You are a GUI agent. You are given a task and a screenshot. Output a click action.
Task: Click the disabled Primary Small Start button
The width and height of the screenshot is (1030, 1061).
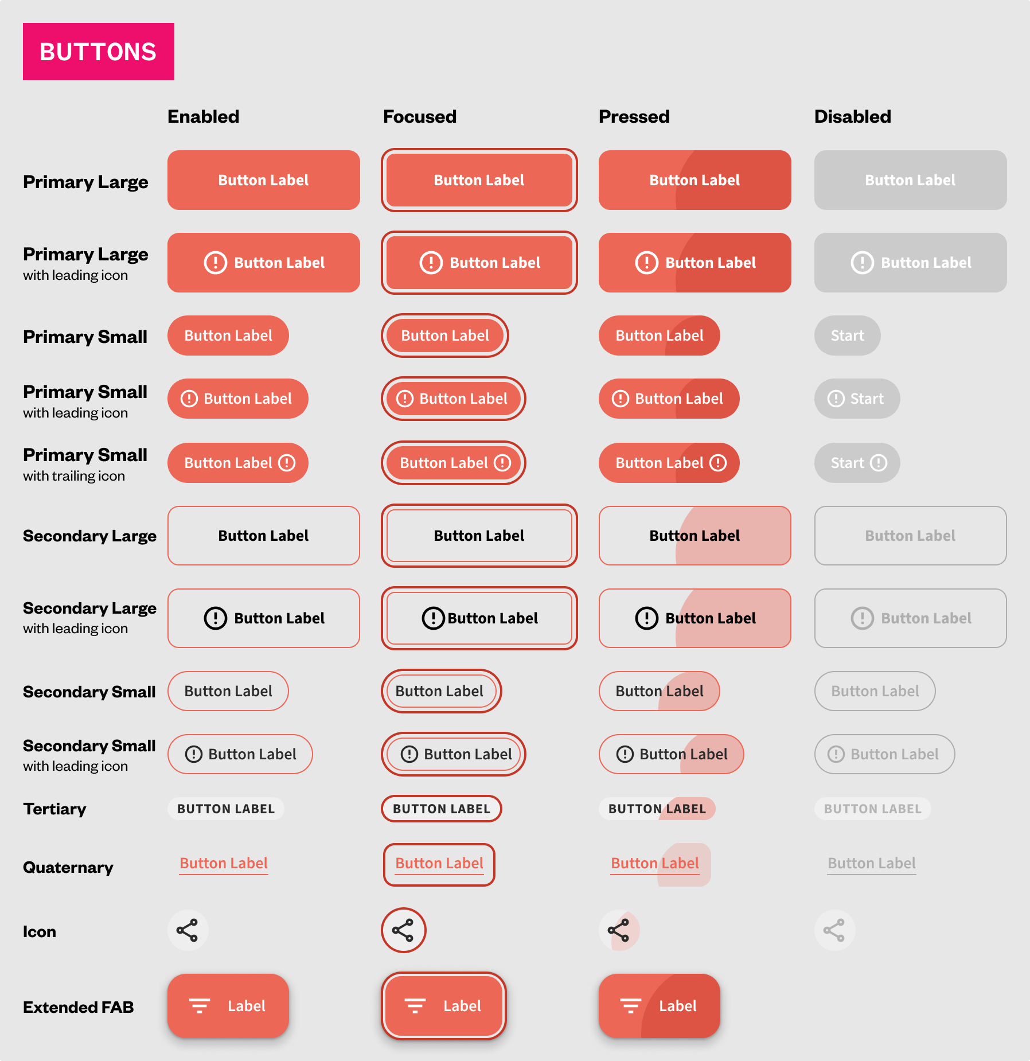pyautogui.click(x=847, y=336)
